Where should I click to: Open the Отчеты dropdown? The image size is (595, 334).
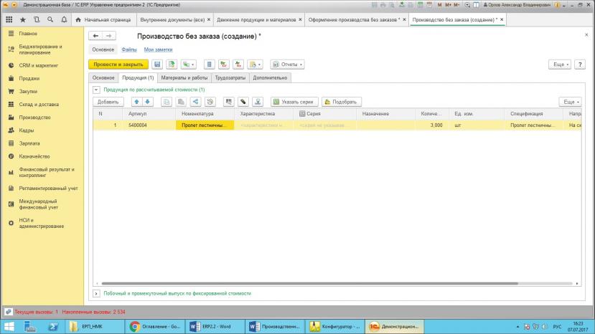click(287, 65)
